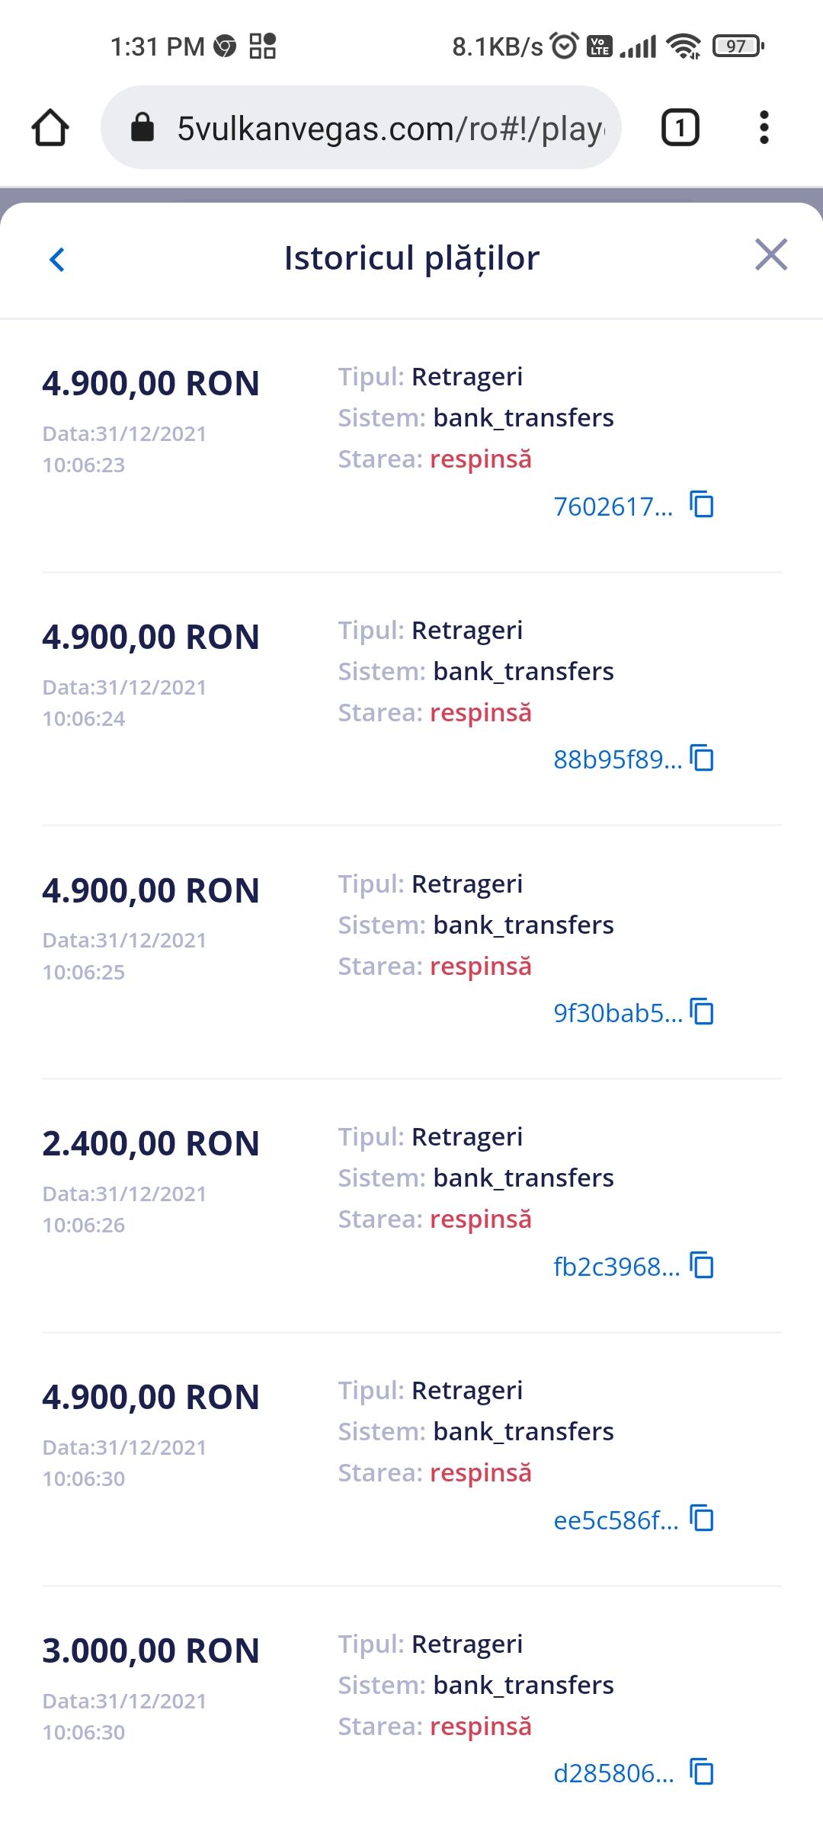Tap the 5vulkanvegas.com address bar
Image resolution: width=823 pixels, height=1828 pixels.
tap(389, 128)
